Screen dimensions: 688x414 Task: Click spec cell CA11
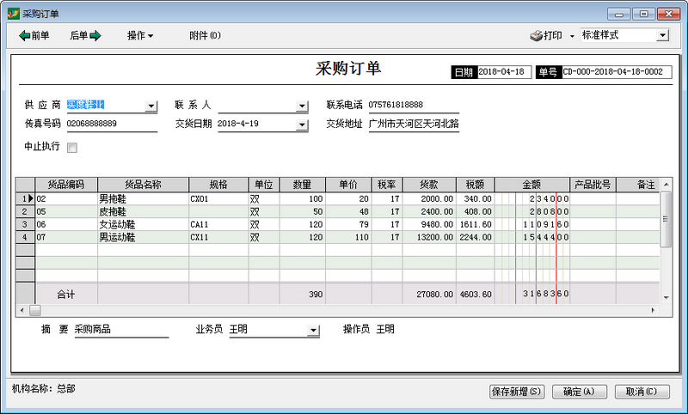[x=218, y=224]
